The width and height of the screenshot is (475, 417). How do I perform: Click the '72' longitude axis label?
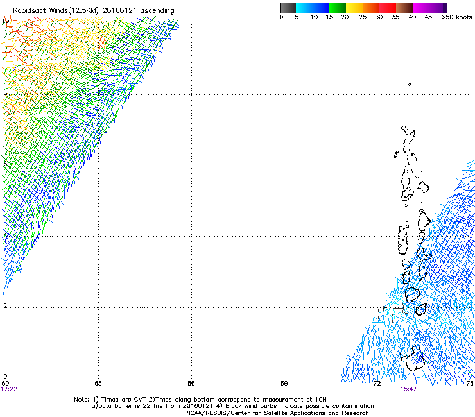(x=377, y=384)
